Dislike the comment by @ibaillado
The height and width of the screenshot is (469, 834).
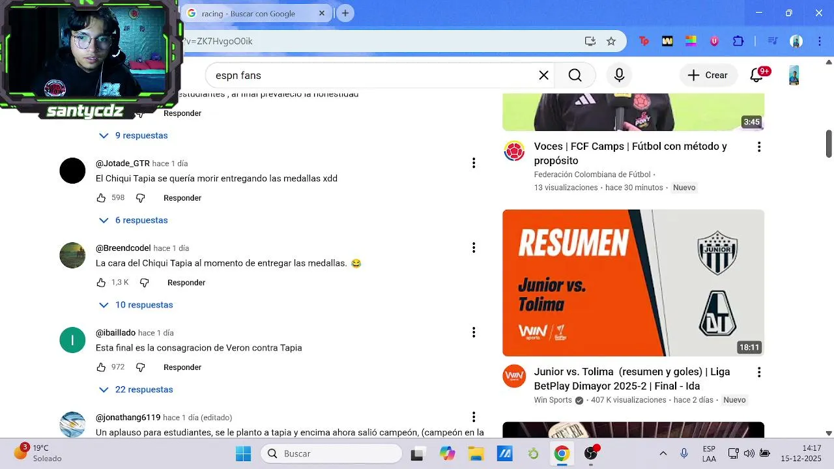point(140,367)
